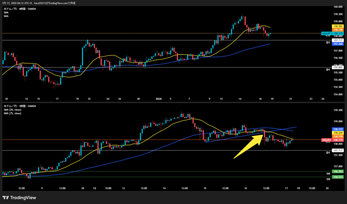The height and width of the screenshot is (204, 347).
Task: Select the D1 label near 155.850 line
Action: tap(328, 69)
